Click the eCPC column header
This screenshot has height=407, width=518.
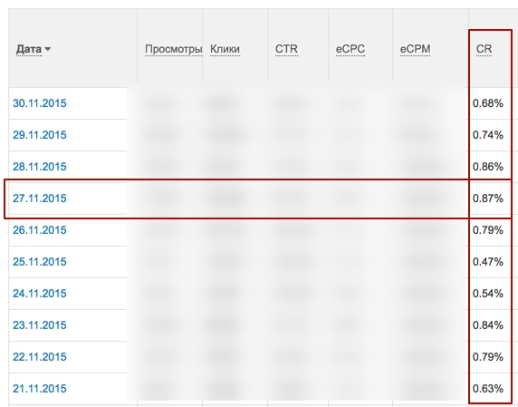click(350, 49)
